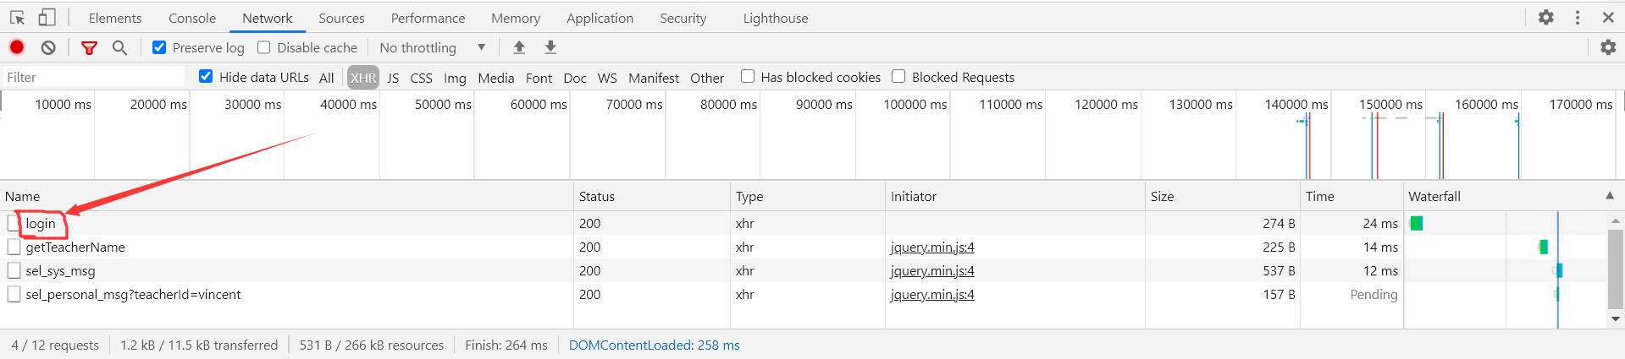Click the Waterfall column sort arrow
The height and width of the screenshot is (359, 1625).
pyautogui.click(x=1609, y=196)
